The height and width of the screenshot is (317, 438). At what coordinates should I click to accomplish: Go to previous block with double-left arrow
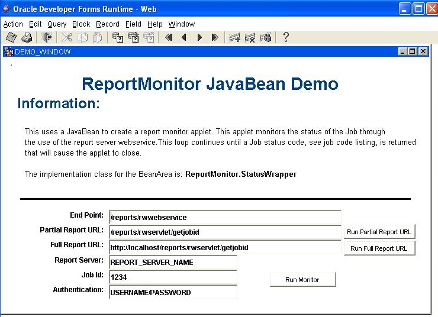[x=169, y=37]
